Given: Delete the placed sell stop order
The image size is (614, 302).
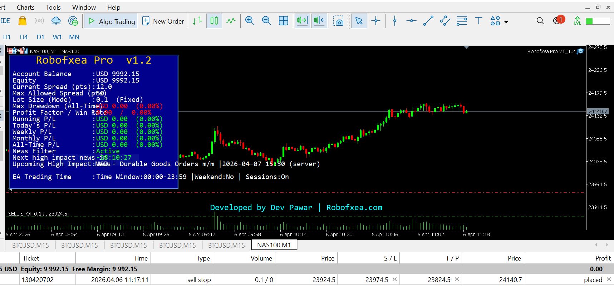Looking at the screenshot, I should (x=609, y=279).
